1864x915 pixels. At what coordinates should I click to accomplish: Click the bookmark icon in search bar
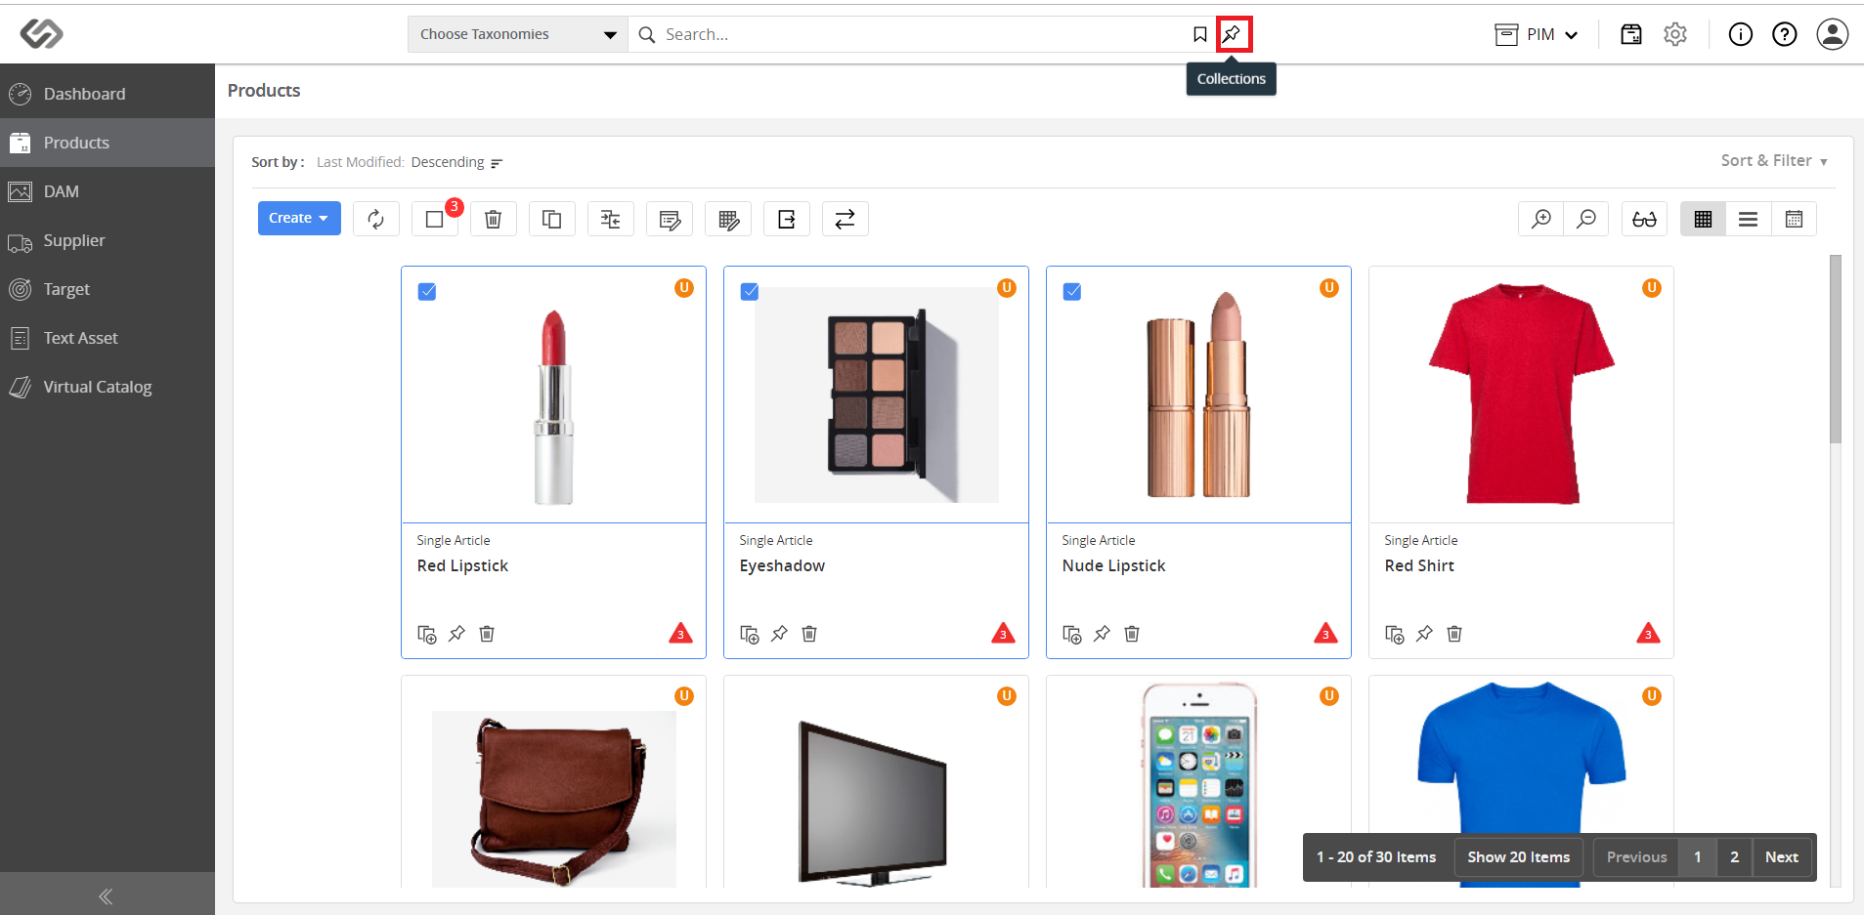coord(1199,34)
